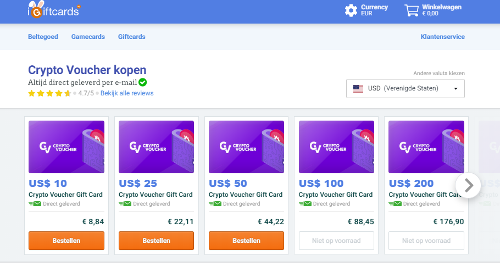Open the Klantenservice link
The height and width of the screenshot is (267, 500).
pyautogui.click(x=443, y=37)
